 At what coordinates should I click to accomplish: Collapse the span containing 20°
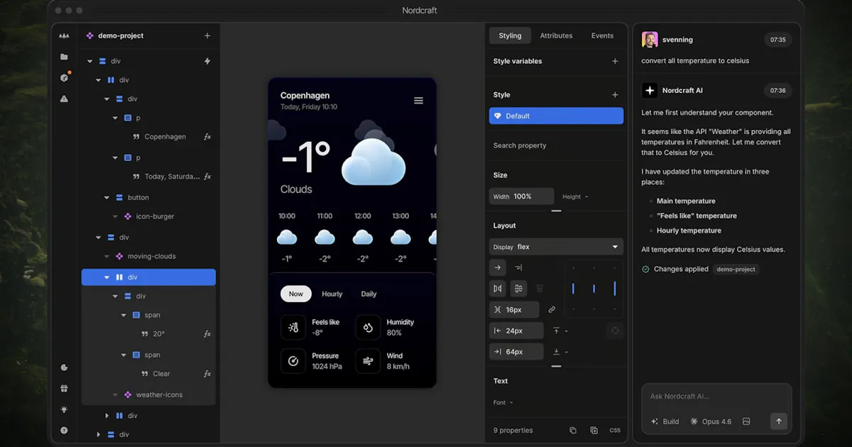[124, 315]
